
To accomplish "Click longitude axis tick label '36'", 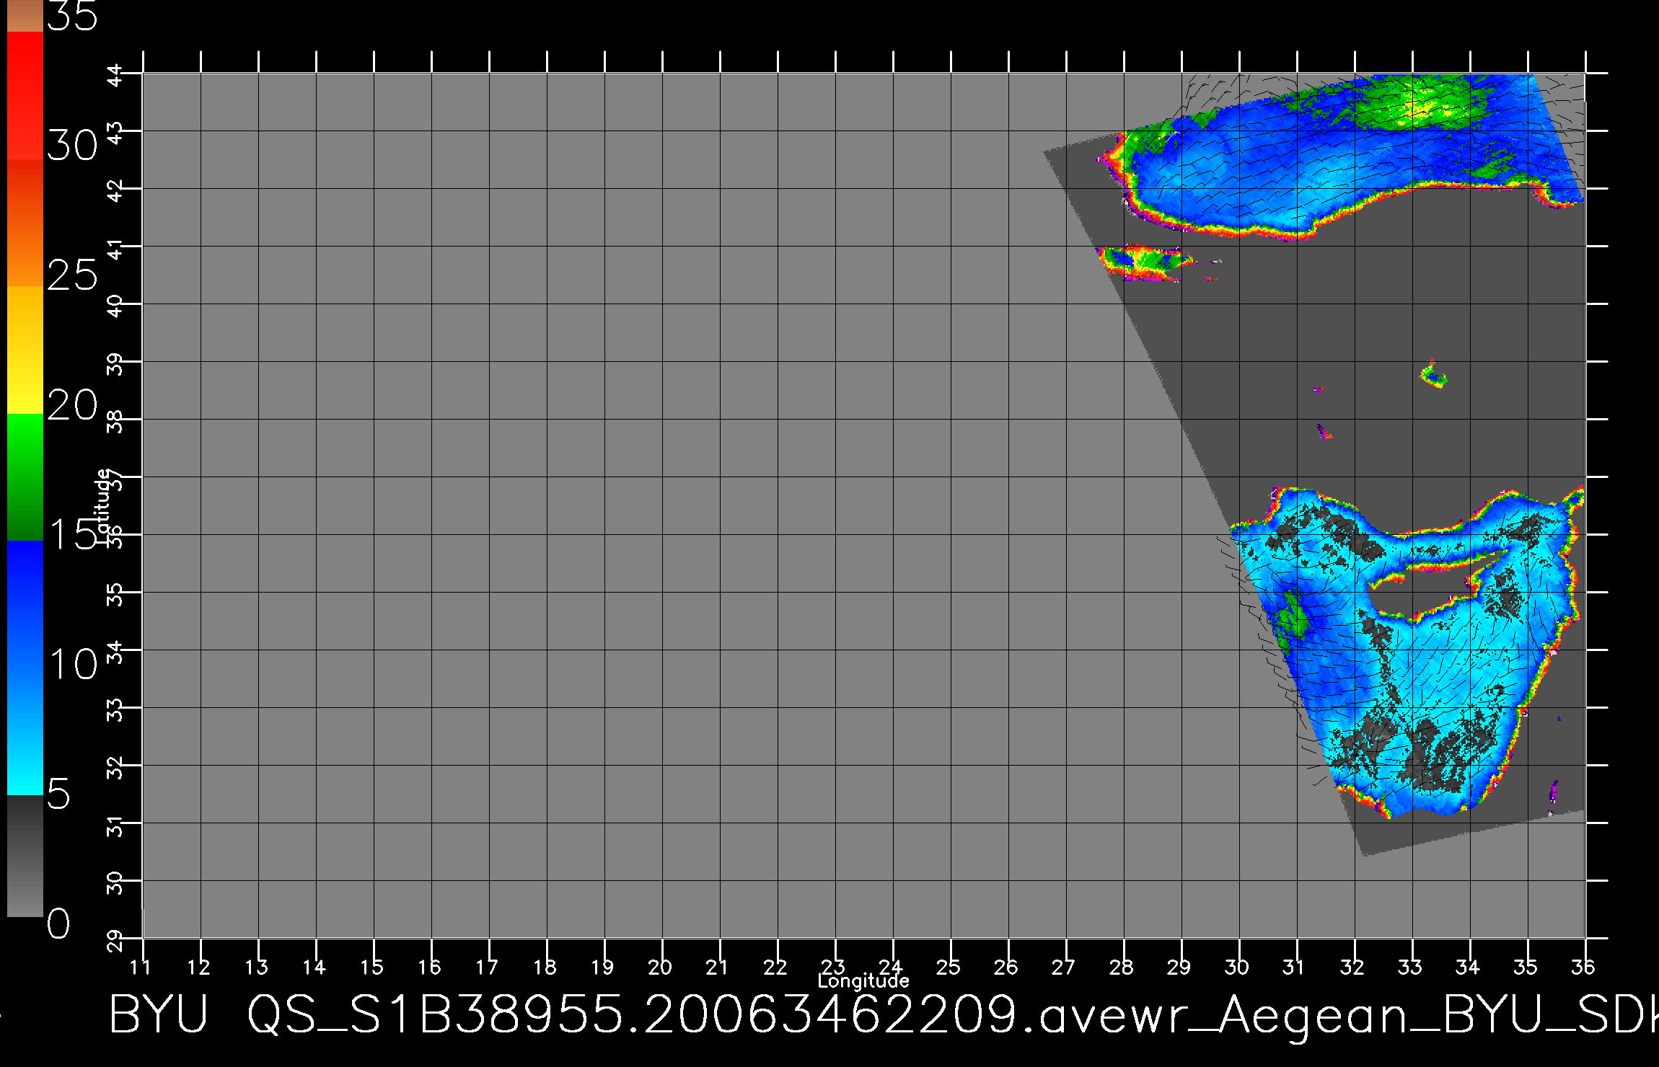I will 1583,967.
